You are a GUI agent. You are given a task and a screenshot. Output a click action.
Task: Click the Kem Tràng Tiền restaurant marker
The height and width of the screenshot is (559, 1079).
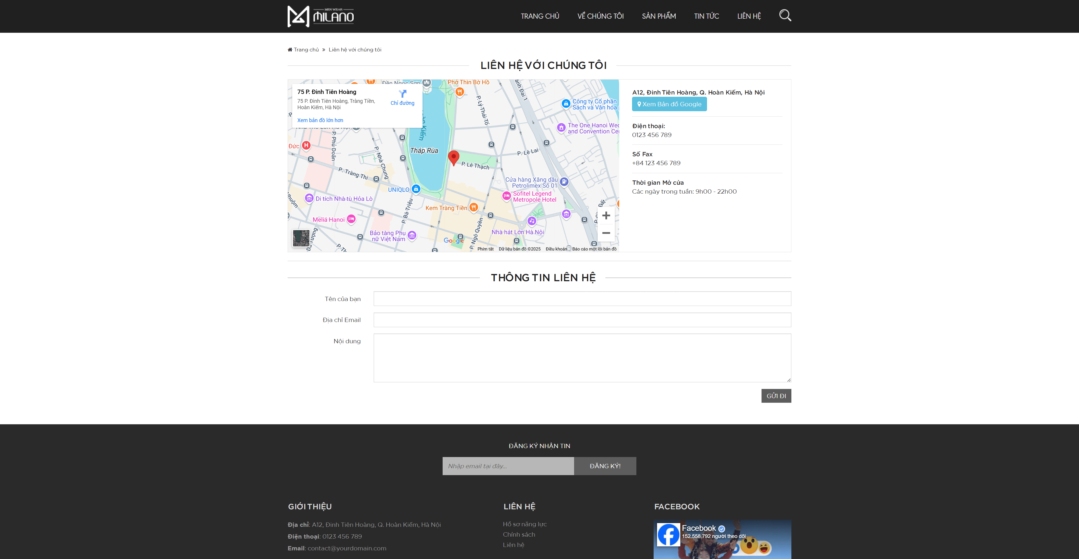[x=473, y=207]
